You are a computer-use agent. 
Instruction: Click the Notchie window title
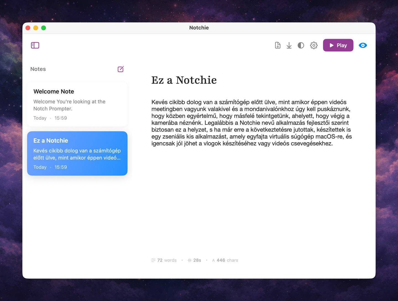[199, 28]
